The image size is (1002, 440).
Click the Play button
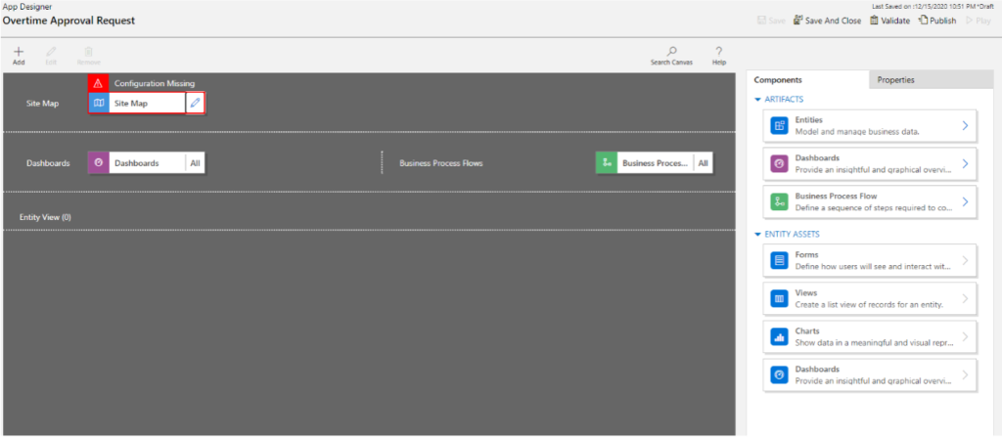979,21
